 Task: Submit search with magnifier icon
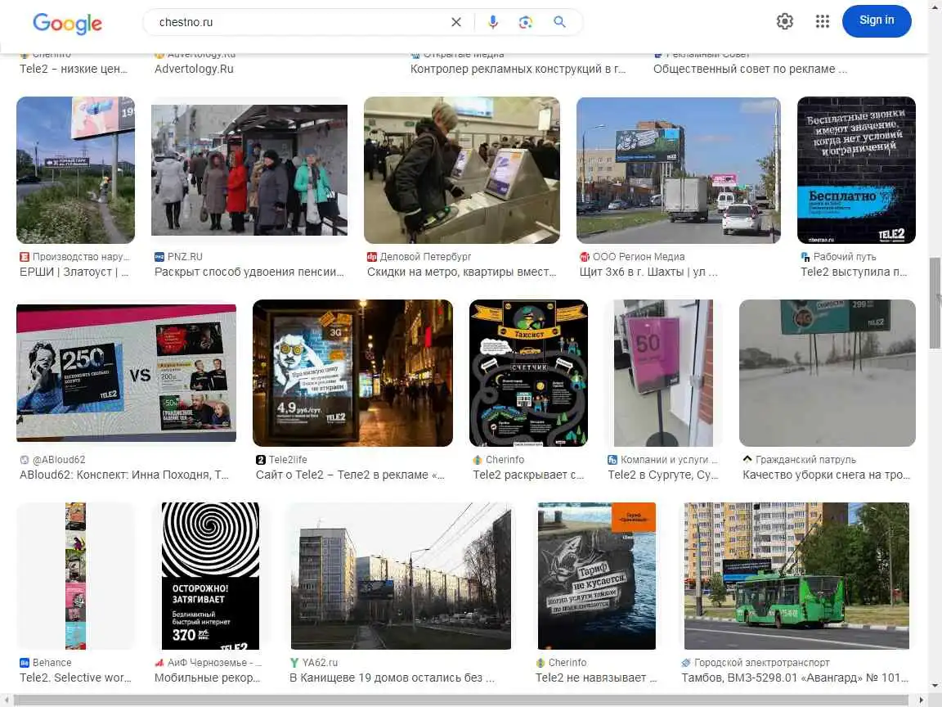[x=559, y=22]
